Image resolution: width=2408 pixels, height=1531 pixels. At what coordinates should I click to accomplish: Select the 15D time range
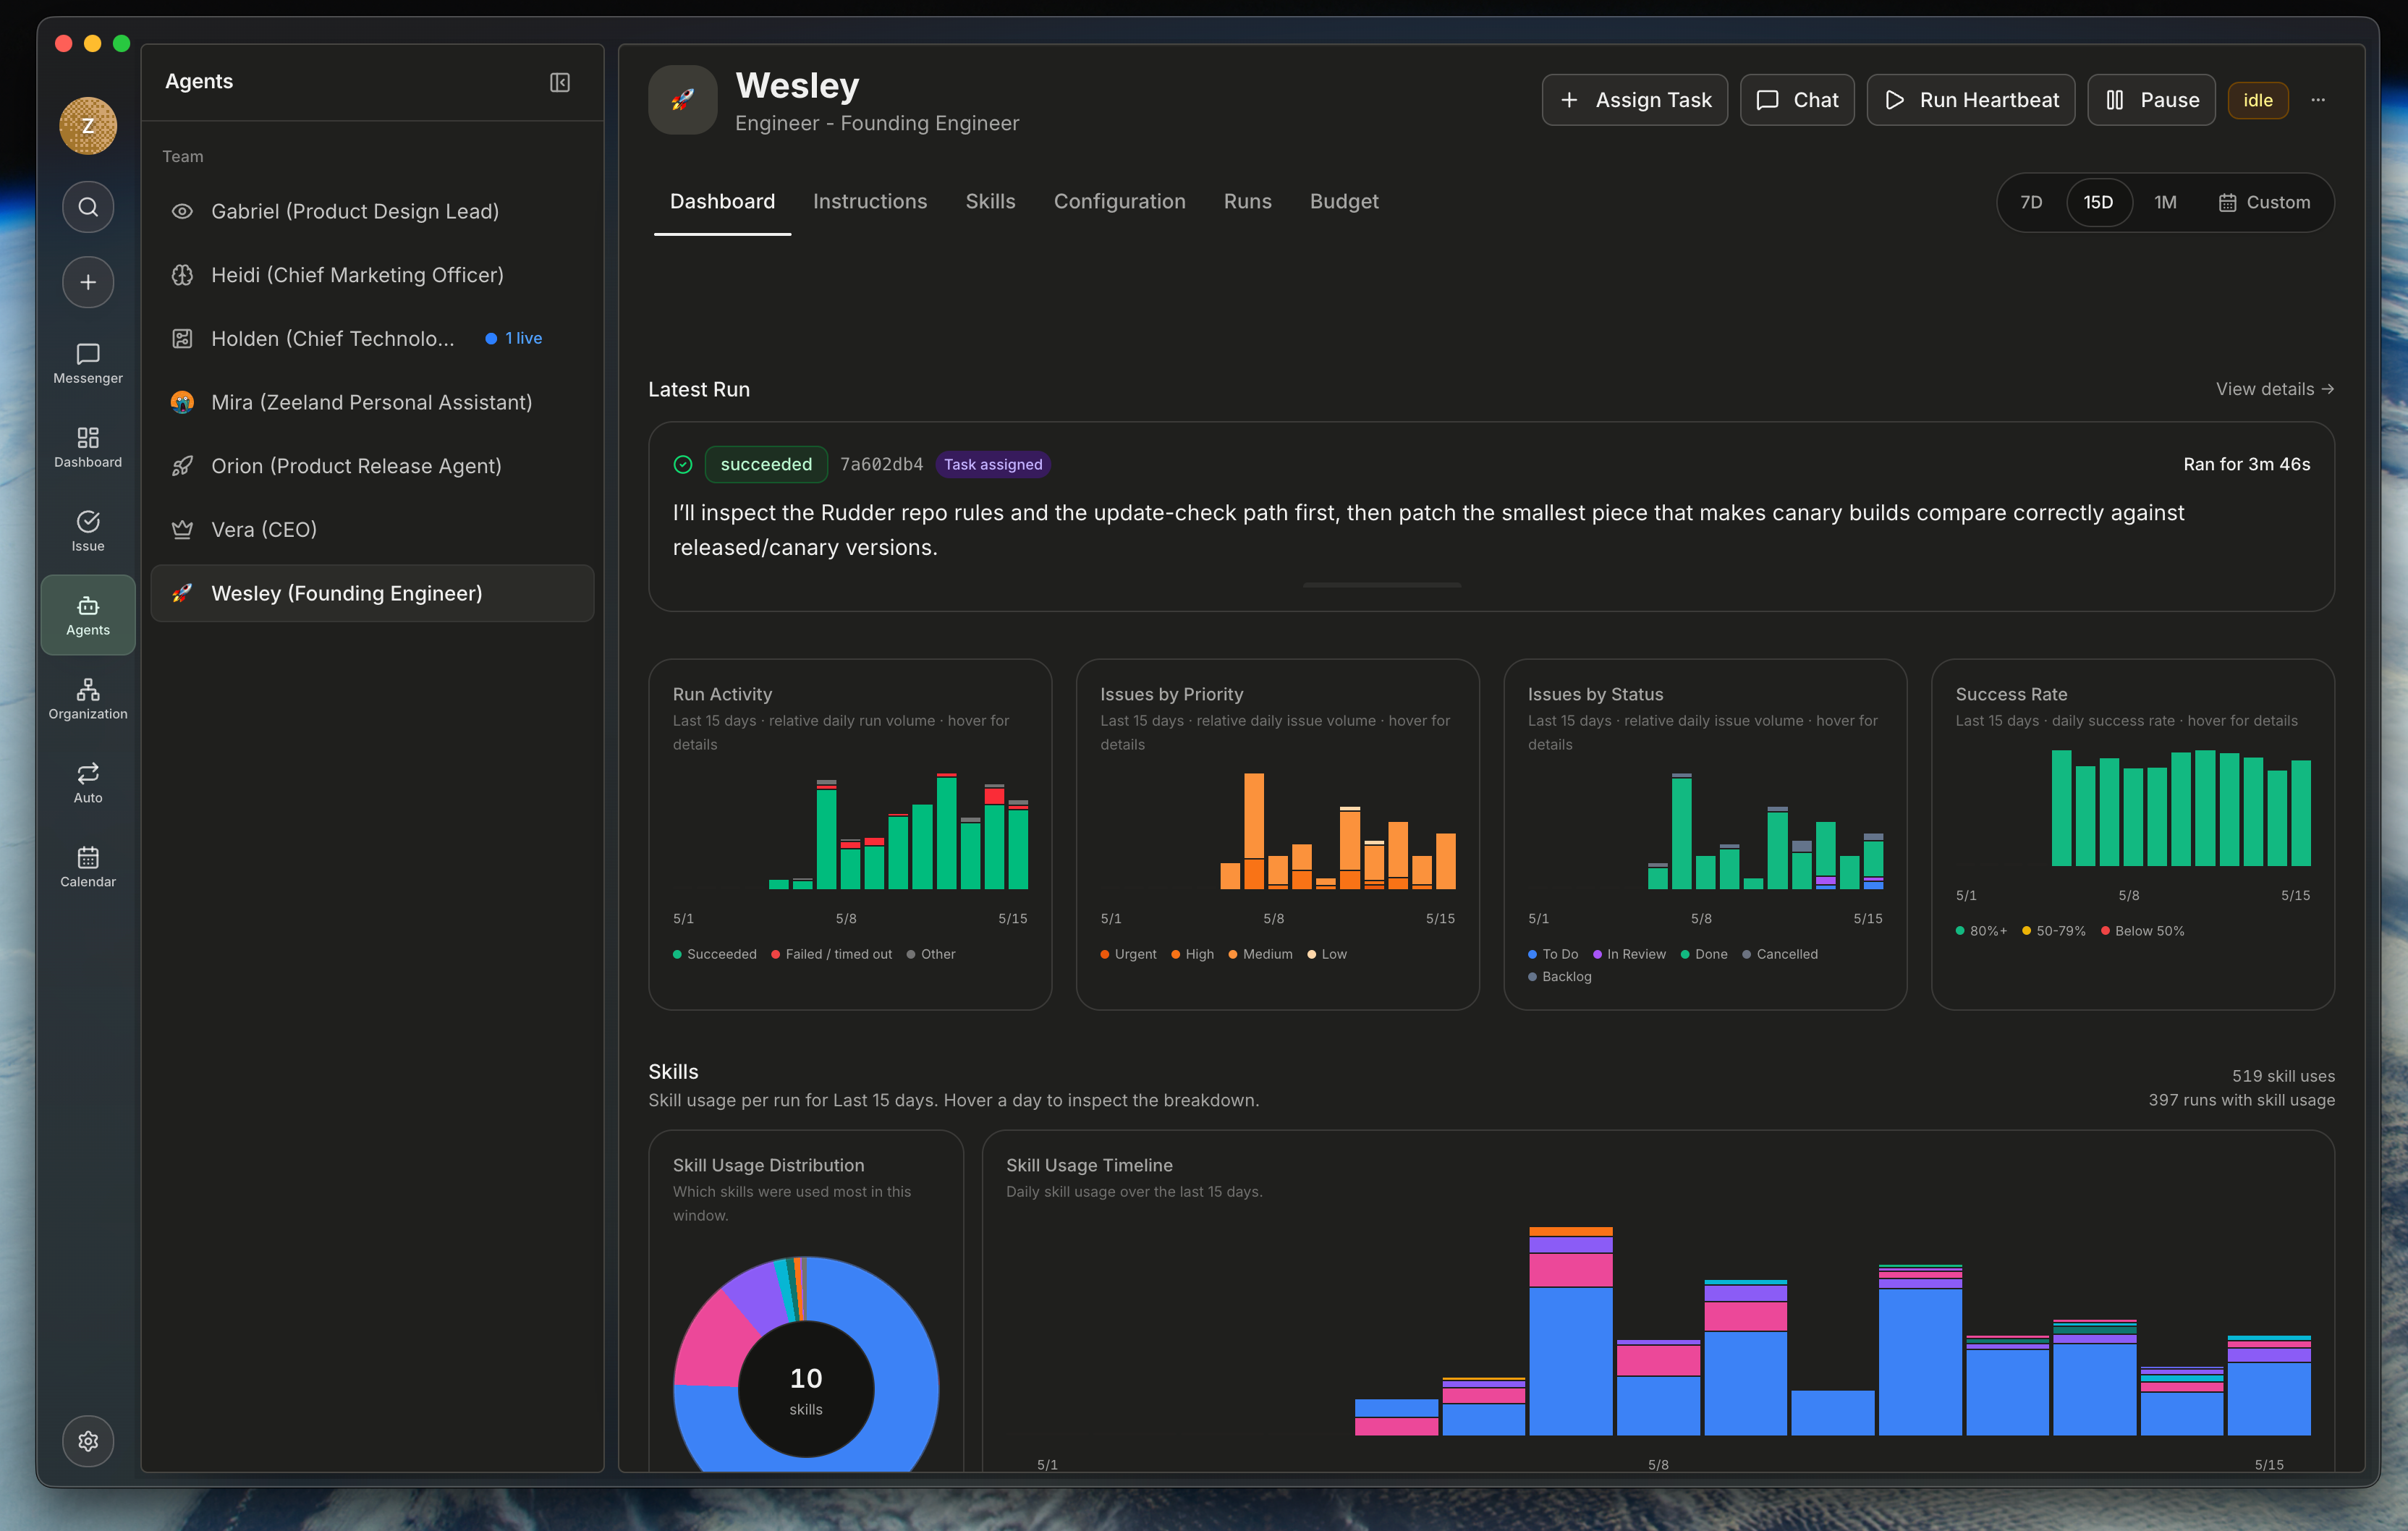2098,202
